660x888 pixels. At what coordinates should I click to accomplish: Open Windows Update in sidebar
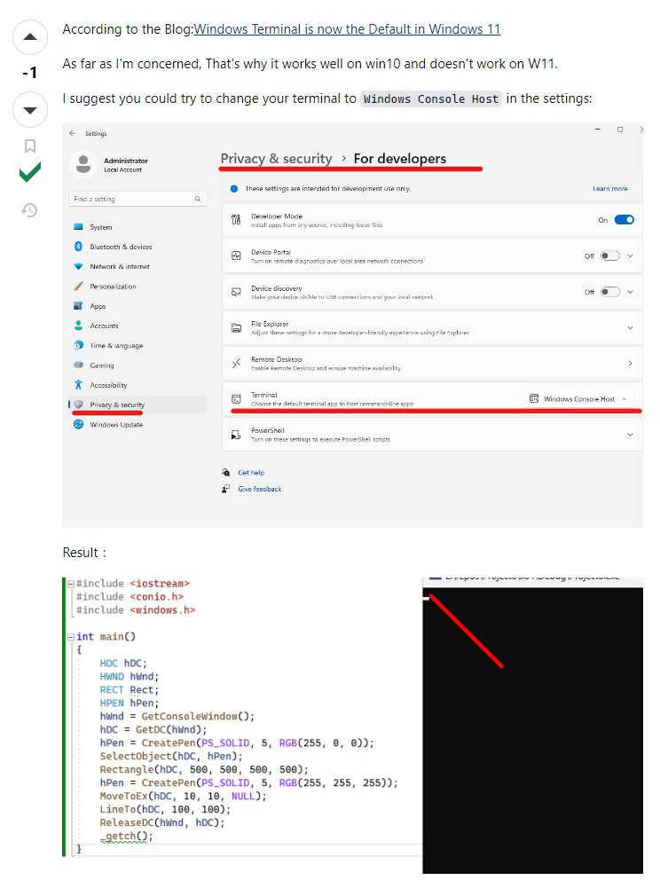(116, 425)
